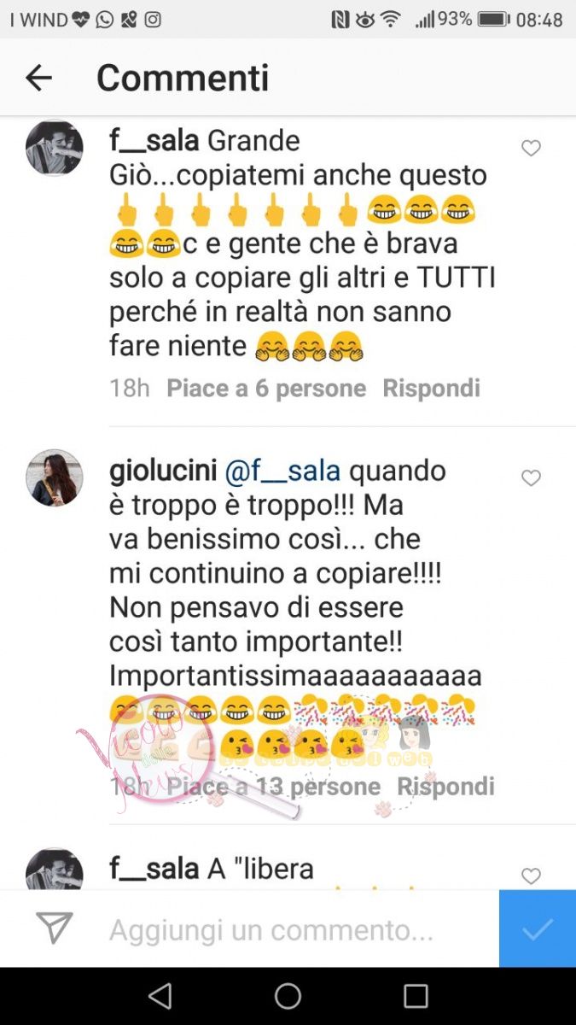Focus the 'Aggiungi un commento' field

[x=271, y=928]
